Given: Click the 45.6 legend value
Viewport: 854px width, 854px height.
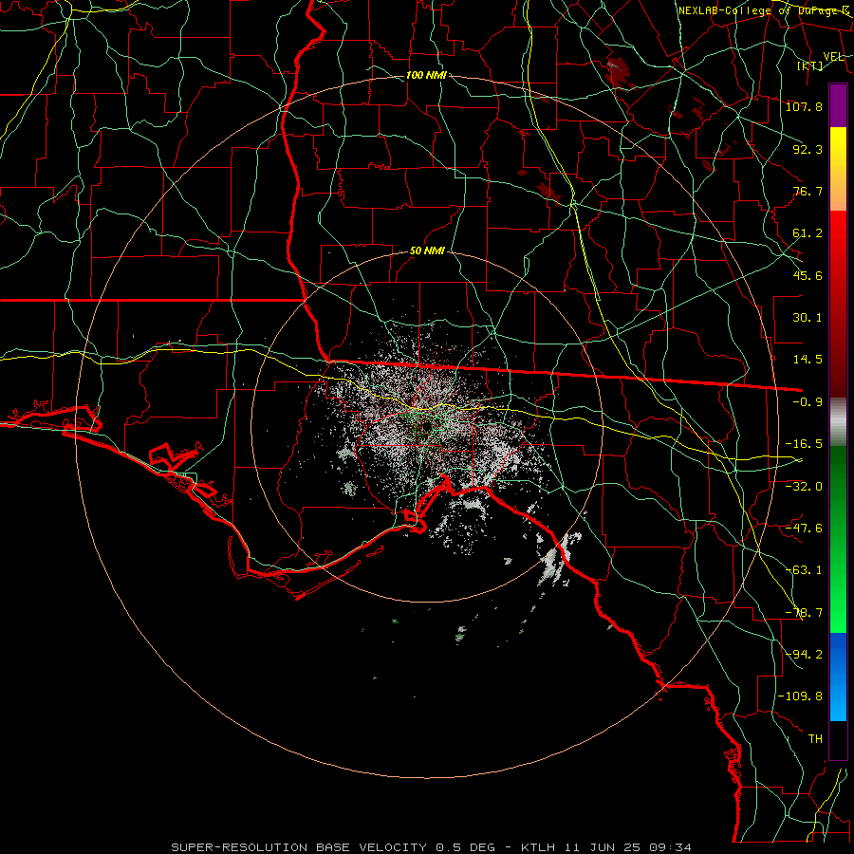Looking at the screenshot, I should [x=808, y=275].
